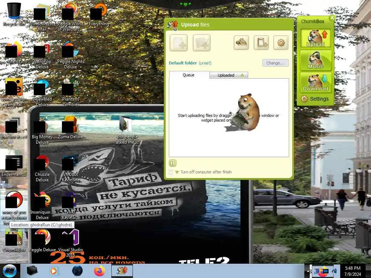Select the 'that but its c#' desktop icon

click(x=14, y=128)
